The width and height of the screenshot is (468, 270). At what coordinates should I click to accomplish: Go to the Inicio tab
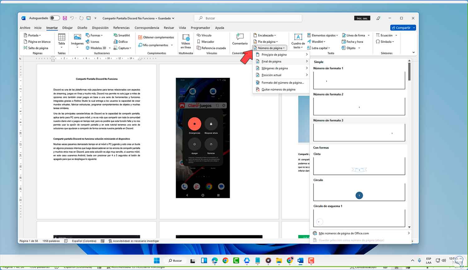(38, 28)
